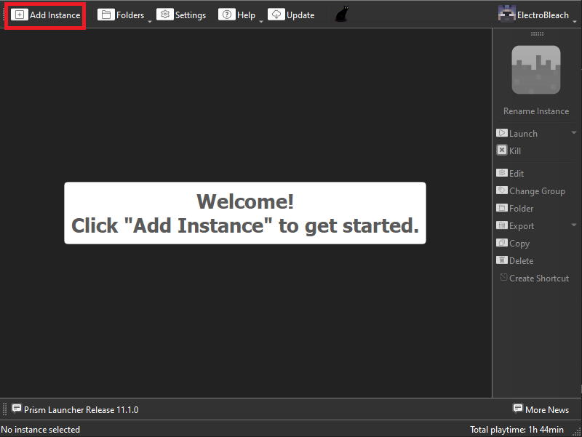582x437 pixels.
Task: Click the Export icon in sidebar
Action: click(x=502, y=225)
